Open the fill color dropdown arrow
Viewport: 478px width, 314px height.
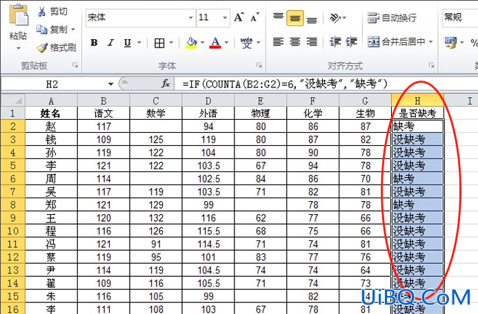(202, 43)
